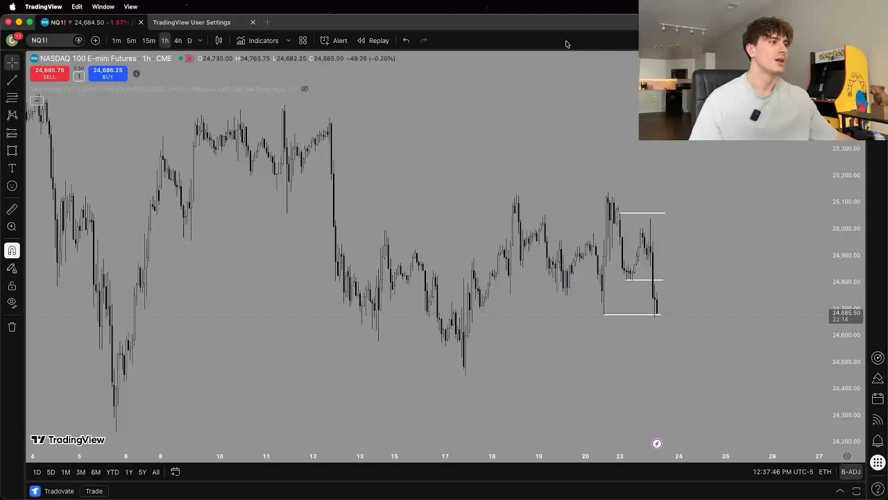Select the crosshair cursor tool

click(x=12, y=63)
